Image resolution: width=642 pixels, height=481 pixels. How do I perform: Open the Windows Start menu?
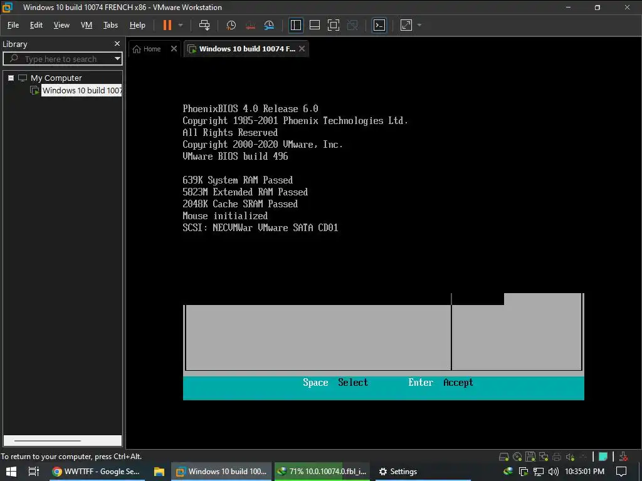11,472
